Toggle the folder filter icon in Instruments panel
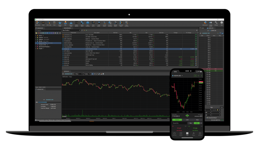Image resolution: width=259 pixels, height=145 pixels. coord(37,33)
